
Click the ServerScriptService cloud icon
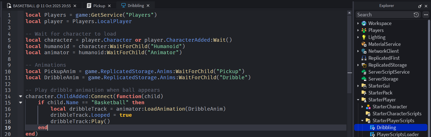[x=364, y=72]
